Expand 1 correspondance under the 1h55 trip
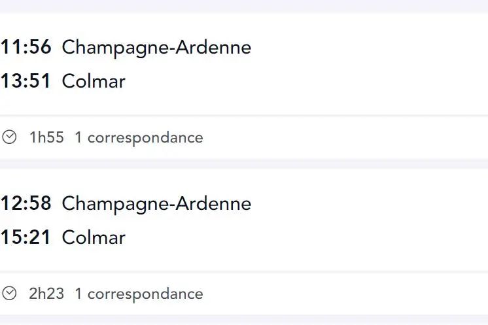488x325 pixels. point(139,138)
